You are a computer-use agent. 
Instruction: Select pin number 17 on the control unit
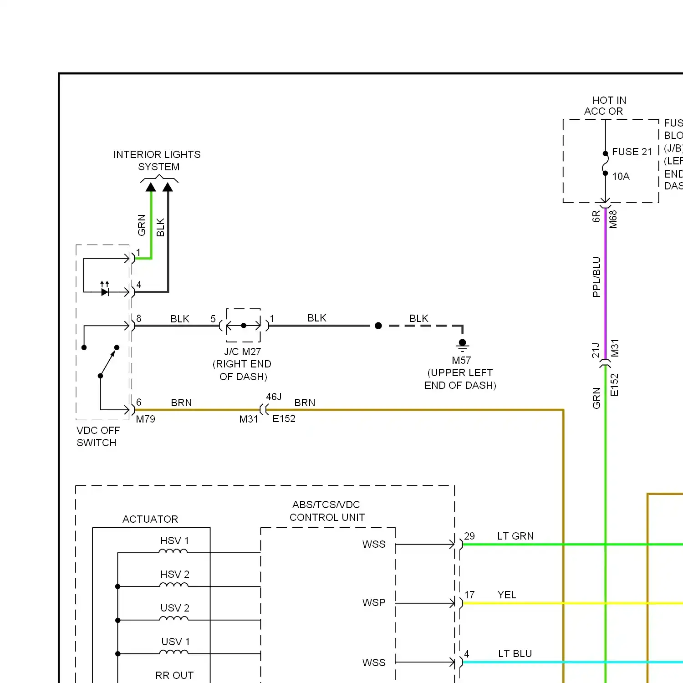469,595
